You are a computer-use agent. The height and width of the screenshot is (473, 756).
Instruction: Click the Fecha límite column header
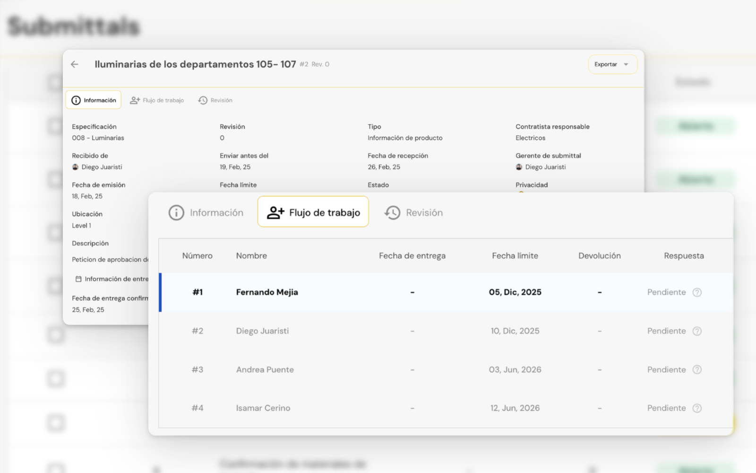pyautogui.click(x=515, y=256)
